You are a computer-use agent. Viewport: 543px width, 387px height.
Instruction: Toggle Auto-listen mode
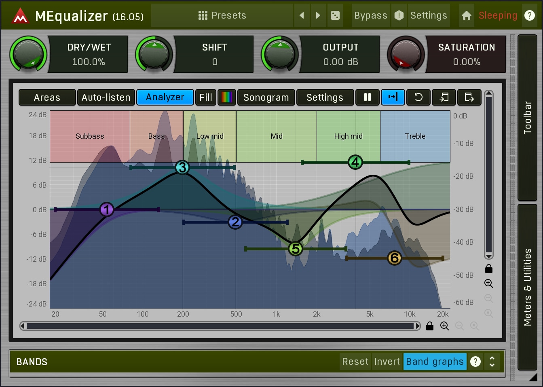(x=106, y=97)
